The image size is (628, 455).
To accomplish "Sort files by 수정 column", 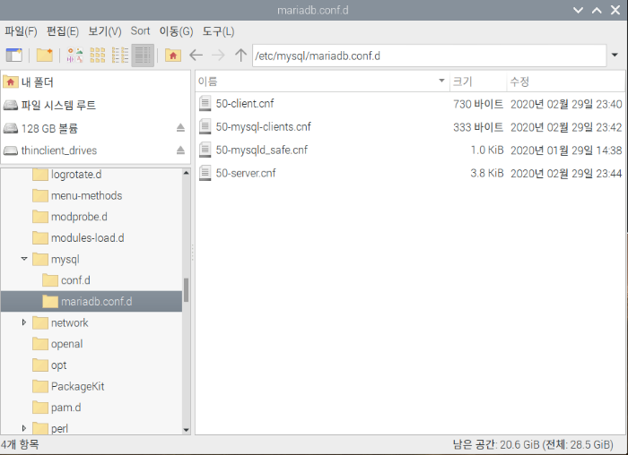I will point(565,82).
